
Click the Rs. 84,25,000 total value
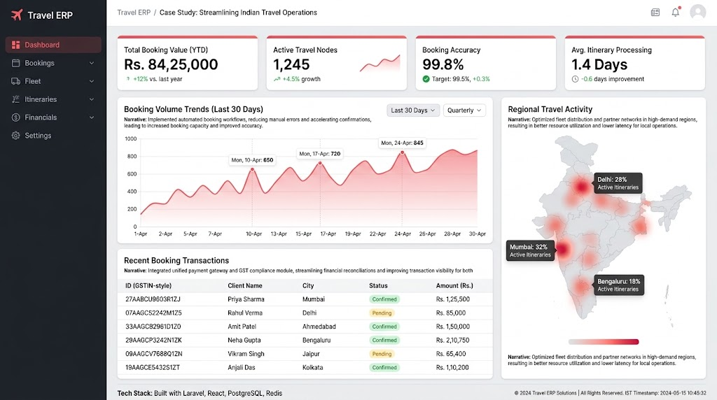[171, 64]
